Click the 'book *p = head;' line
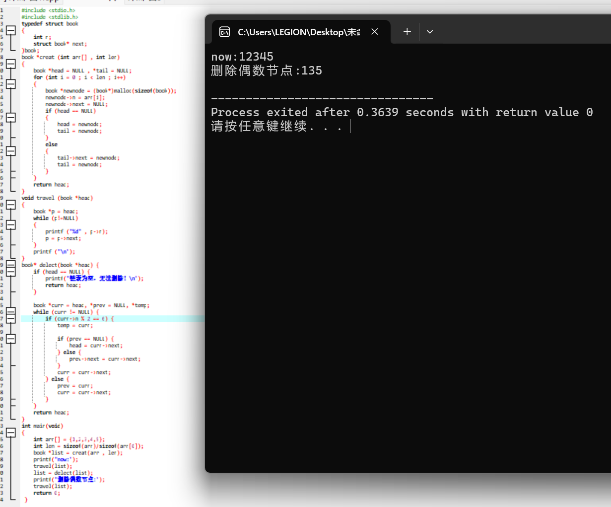Screen dimensions: 611x507 pos(56,212)
